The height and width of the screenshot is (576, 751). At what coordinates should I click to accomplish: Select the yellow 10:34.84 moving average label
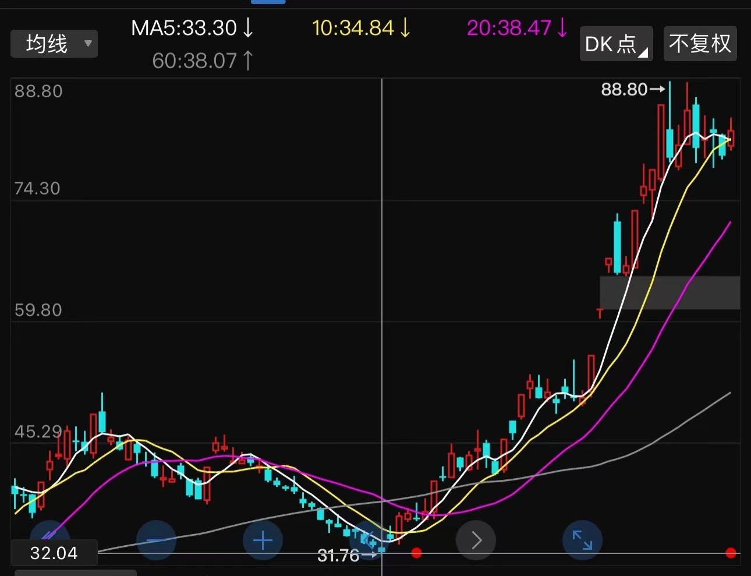point(361,27)
